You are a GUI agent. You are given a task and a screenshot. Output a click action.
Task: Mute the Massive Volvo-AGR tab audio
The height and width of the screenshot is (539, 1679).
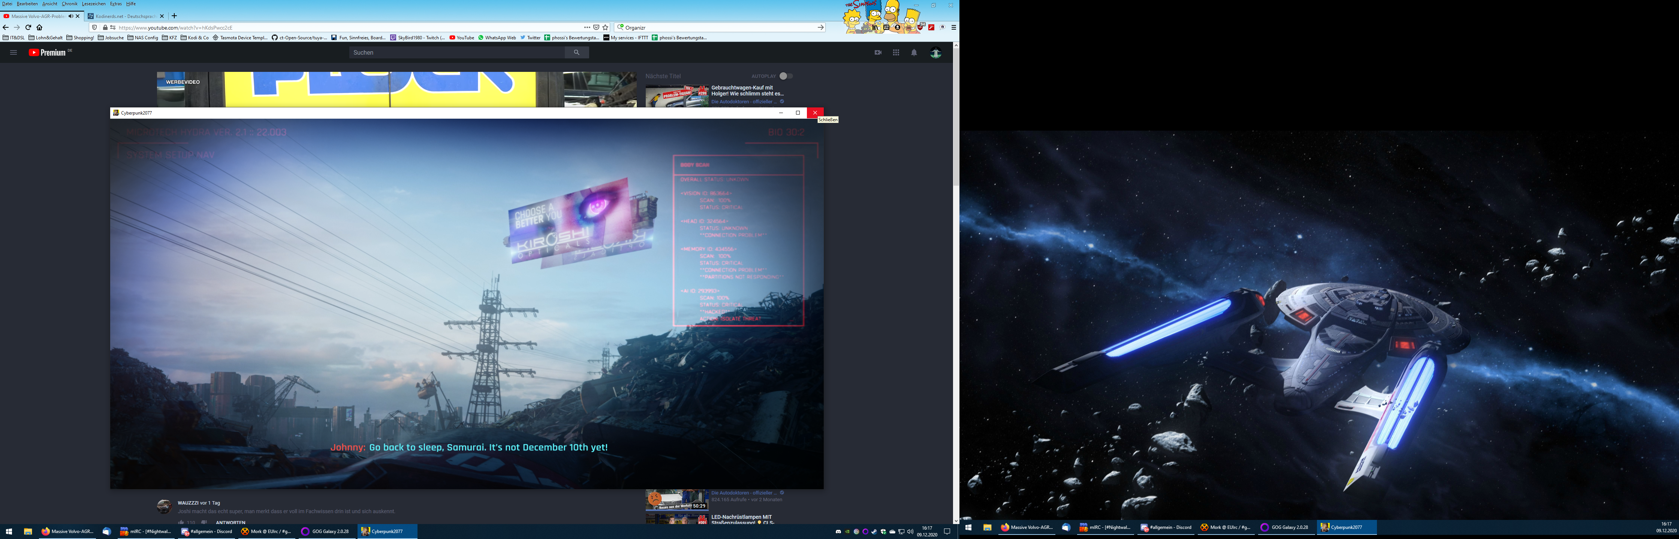tap(70, 16)
